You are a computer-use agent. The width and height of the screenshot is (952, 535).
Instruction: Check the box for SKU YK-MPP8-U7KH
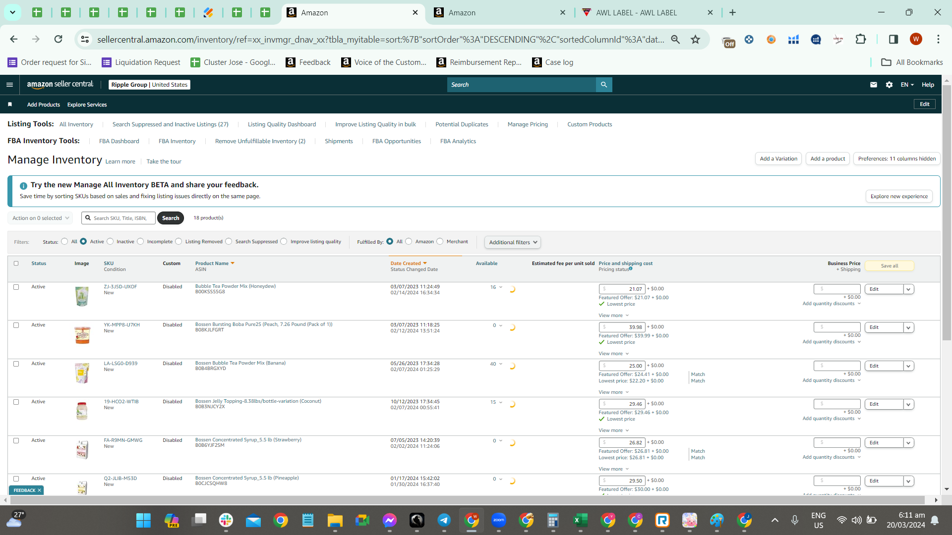pyautogui.click(x=16, y=325)
